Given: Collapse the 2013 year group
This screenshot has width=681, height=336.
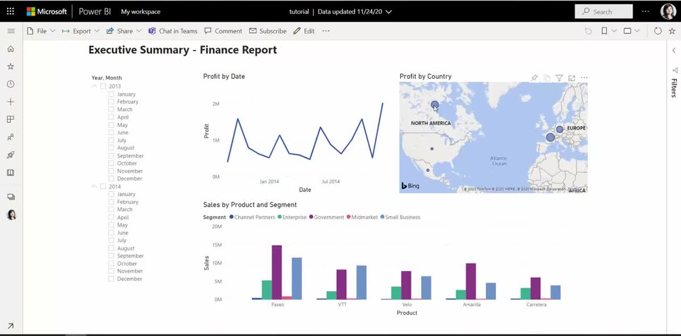Looking at the screenshot, I should (94, 86).
